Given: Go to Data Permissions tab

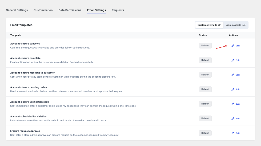Looking at the screenshot, I should [x=70, y=10].
